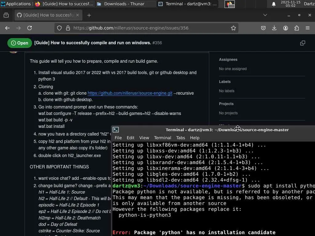This screenshot has height=236, width=315.
Task: Open the Applications menu
Action: (16, 4)
